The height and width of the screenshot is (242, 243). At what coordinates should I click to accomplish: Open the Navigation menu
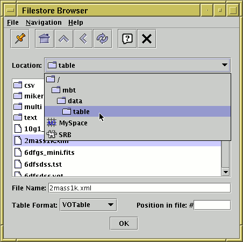[x=44, y=23]
